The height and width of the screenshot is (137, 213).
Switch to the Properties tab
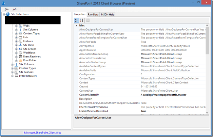click(x=80, y=14)
